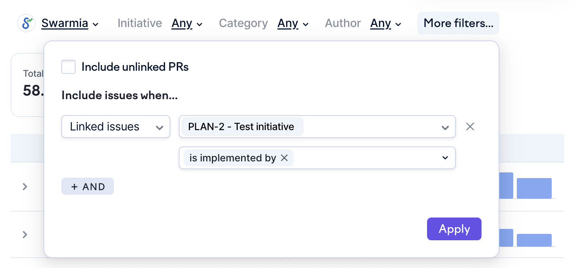577x268 pixels.
Task: Open the Author Any filter
Action: (x=385, y=23)
